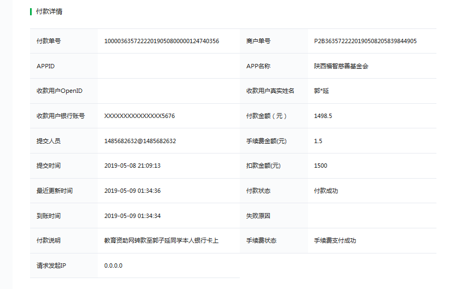Select payment number 1000036357222201905080000124740356
455x289 pixels.
coord(162,41)
